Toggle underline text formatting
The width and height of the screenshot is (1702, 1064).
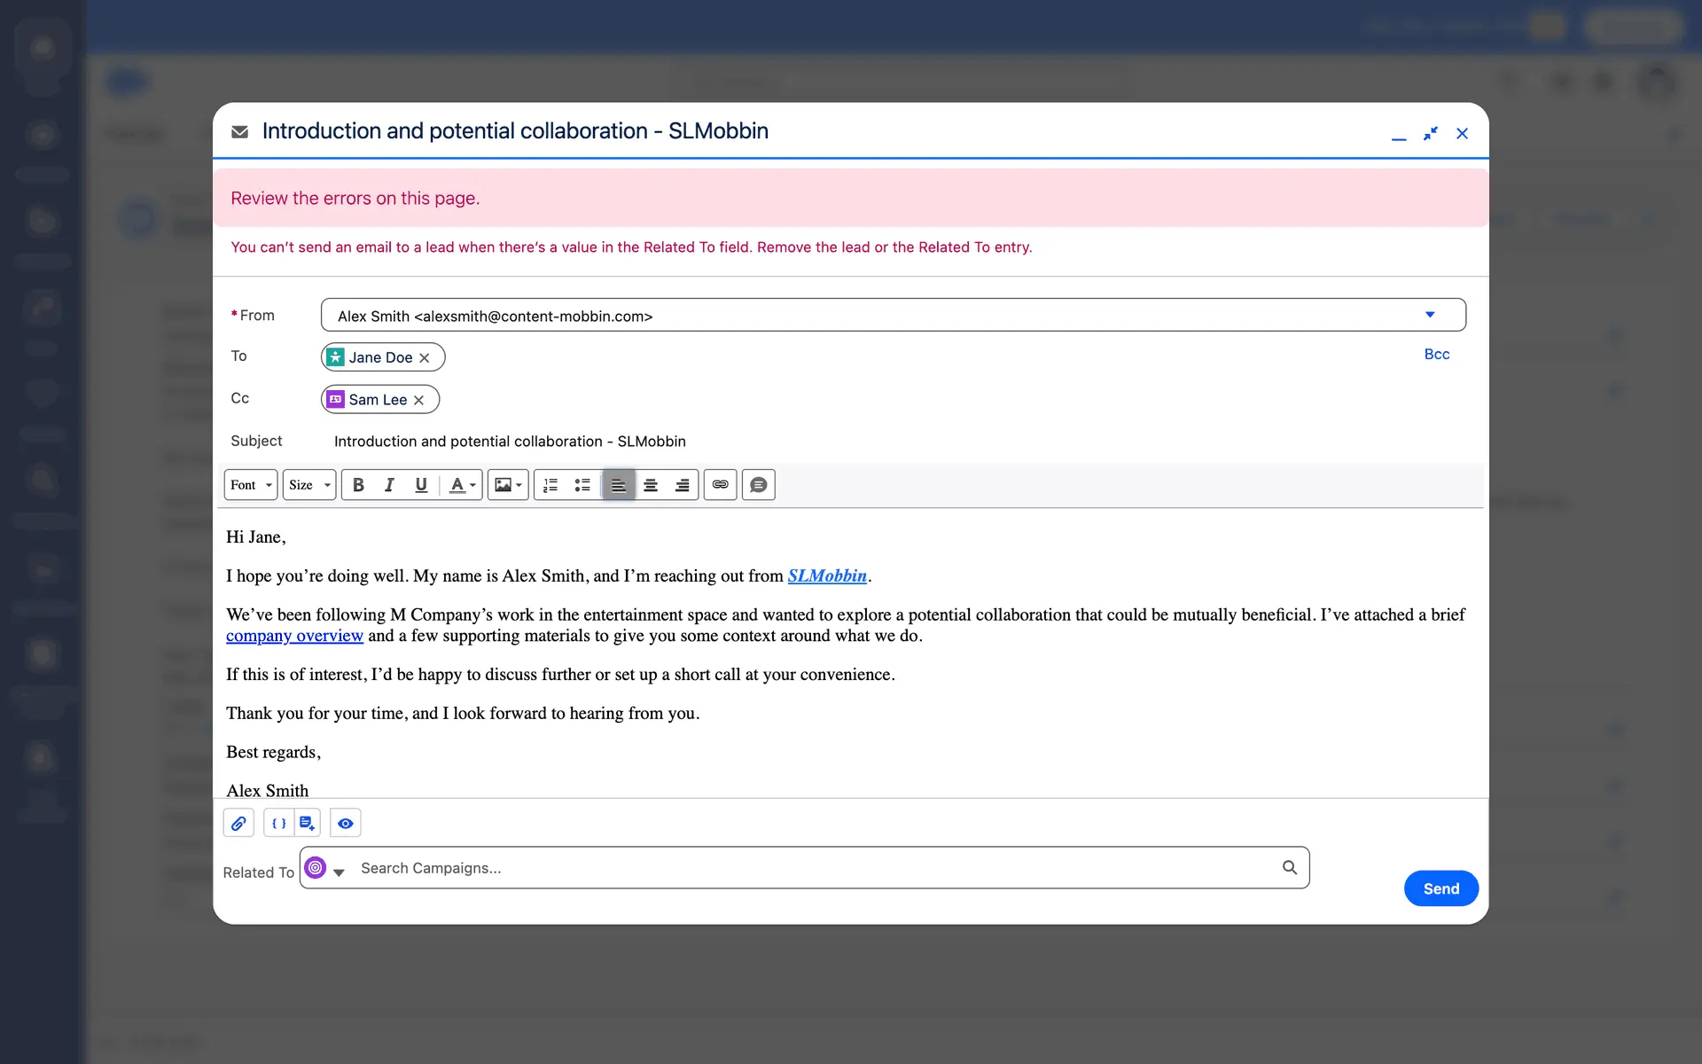421,485
